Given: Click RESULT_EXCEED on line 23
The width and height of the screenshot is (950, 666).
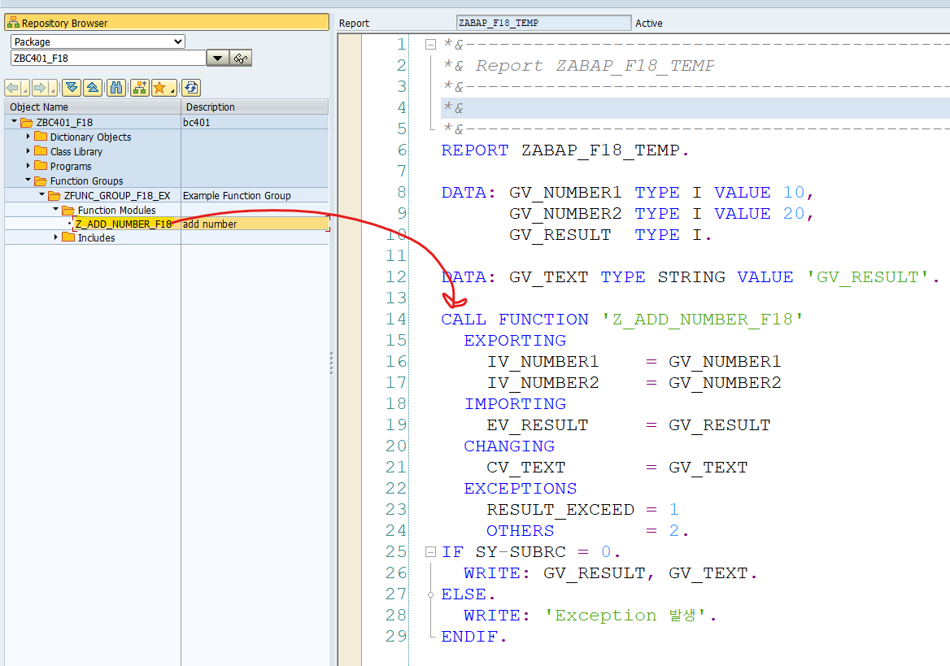Looking at the screenshot, I should click(x=560, y=510).
